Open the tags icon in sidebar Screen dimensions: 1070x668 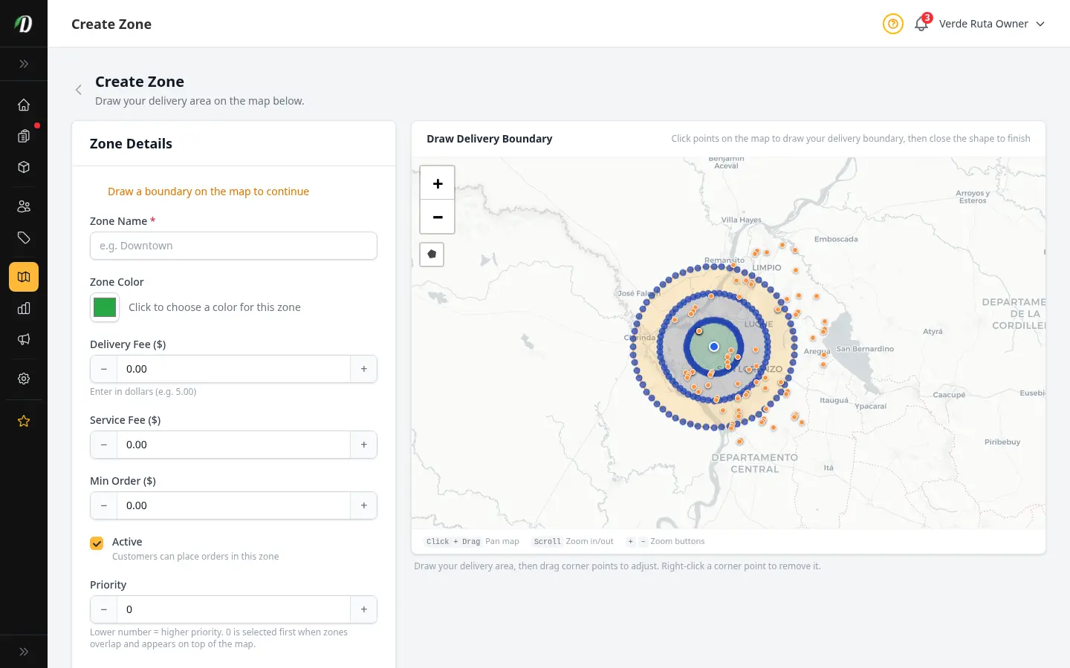[24, 238]
